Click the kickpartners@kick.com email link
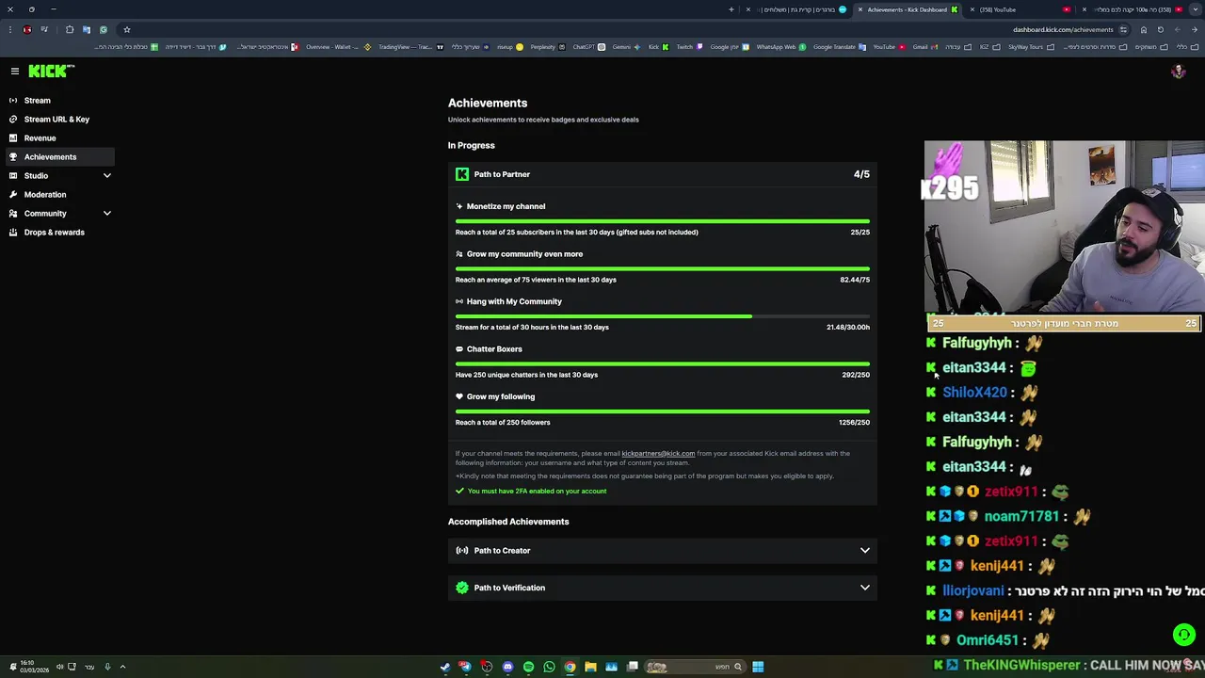1205x678 pixels. [658, 454]
